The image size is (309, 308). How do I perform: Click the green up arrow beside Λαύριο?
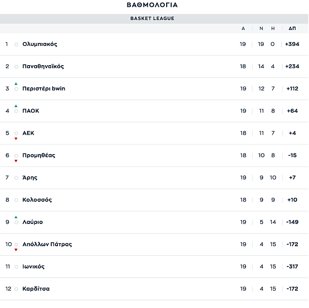coord(16,217)
